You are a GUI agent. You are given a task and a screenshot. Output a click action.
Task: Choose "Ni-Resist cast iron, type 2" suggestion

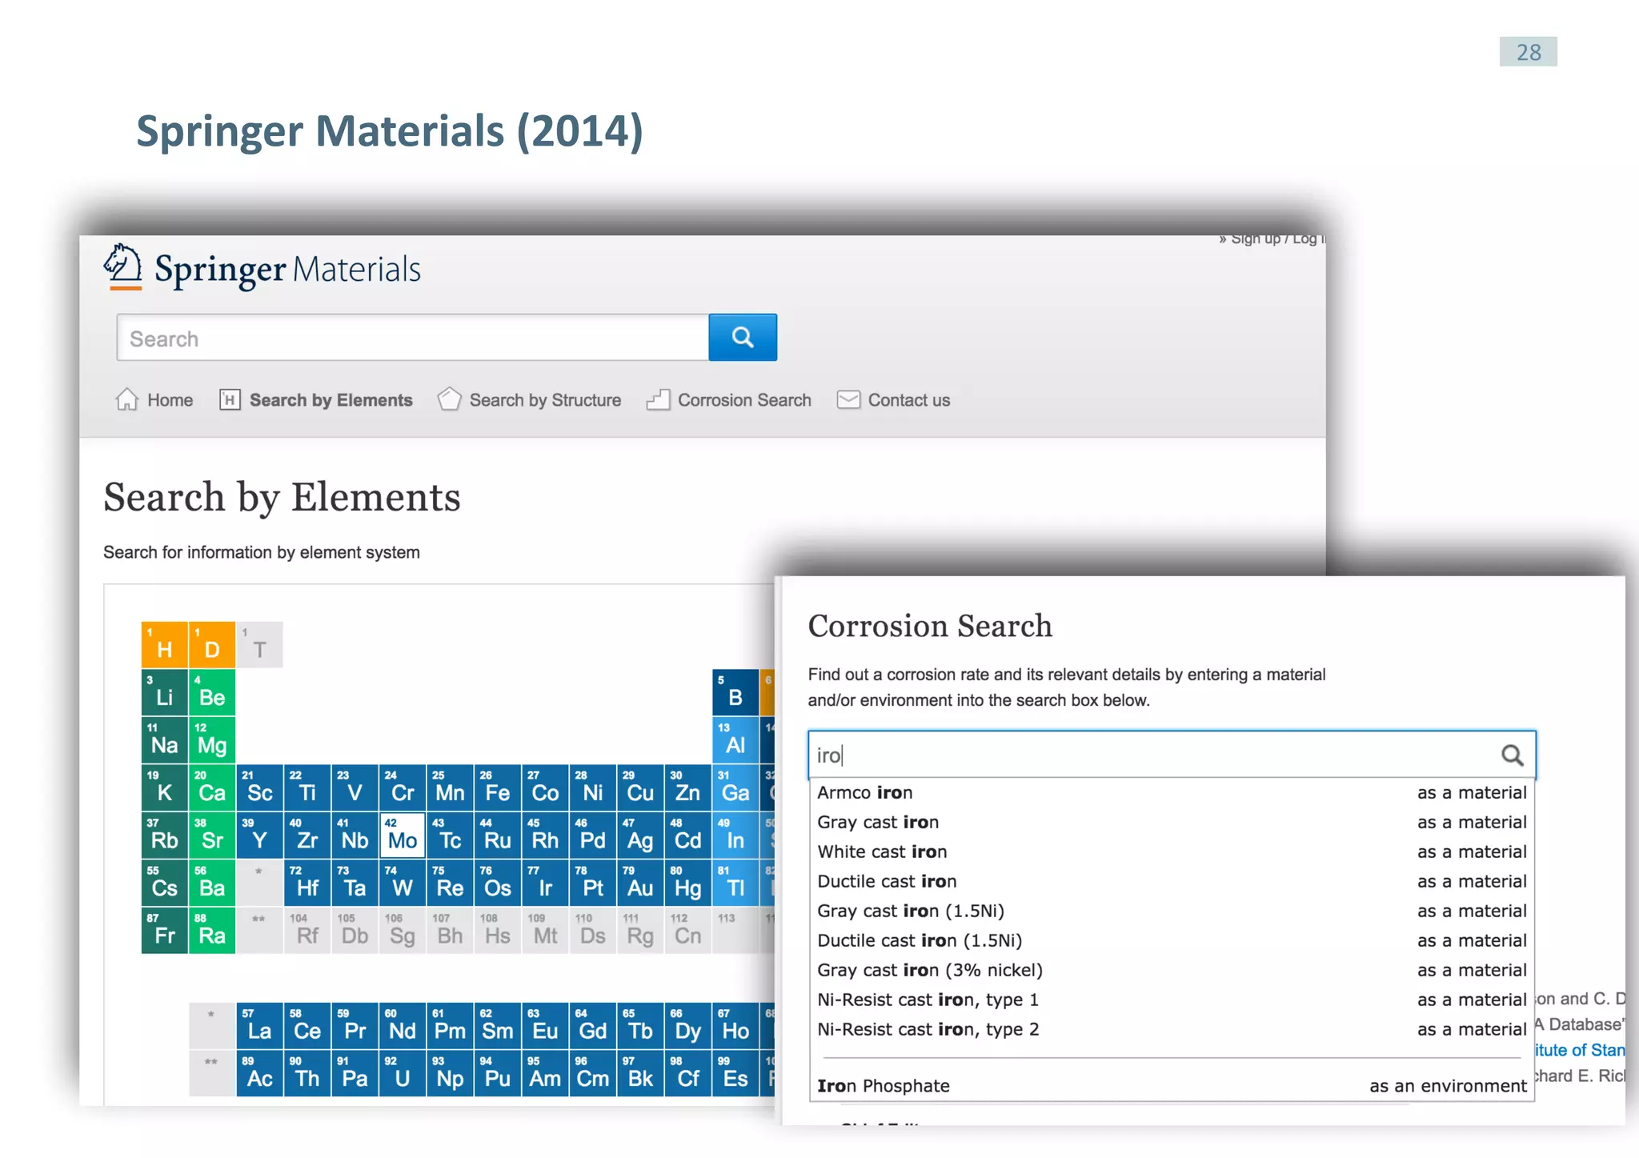1172,1029
